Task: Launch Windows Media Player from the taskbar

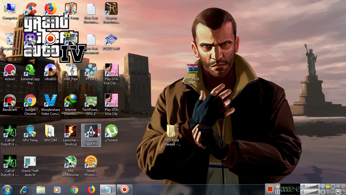Action: tap(57, 190)
